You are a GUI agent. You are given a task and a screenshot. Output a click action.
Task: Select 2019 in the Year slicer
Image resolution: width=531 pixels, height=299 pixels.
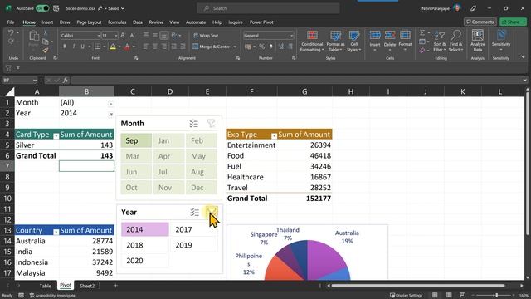[x=193, y=245]
